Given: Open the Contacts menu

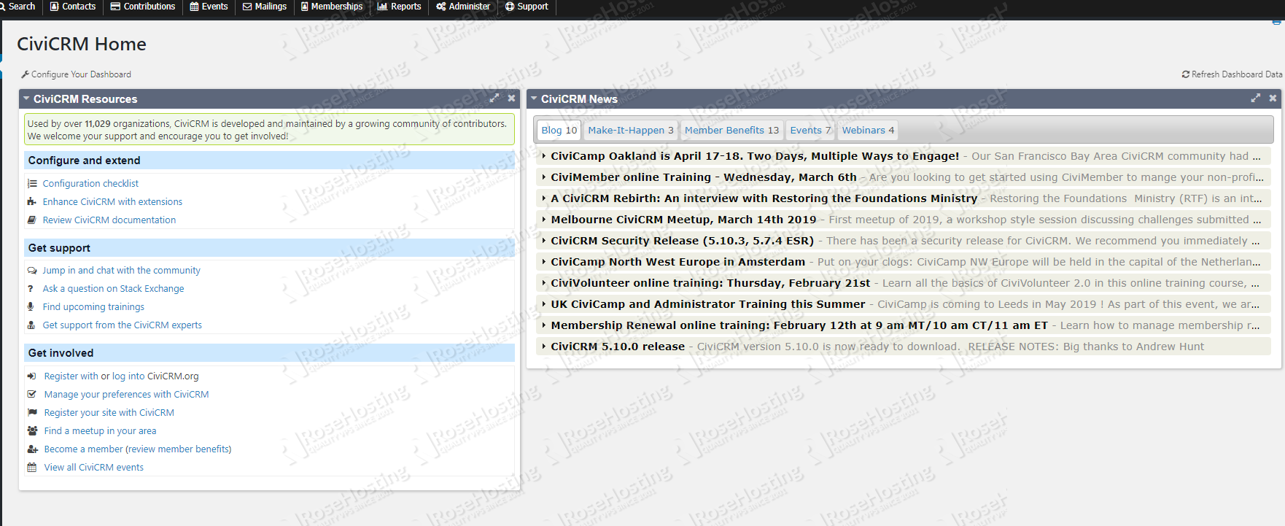Looking at the screenshot, I should [73, 7].
